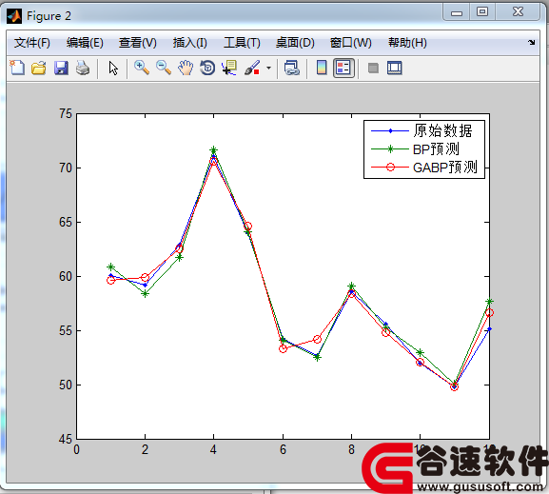The width and height of the screenshot is (549, 494).
Task: Click the Hide Plot Tools icon
Action: pyautogui.click(x=373, y=68)
